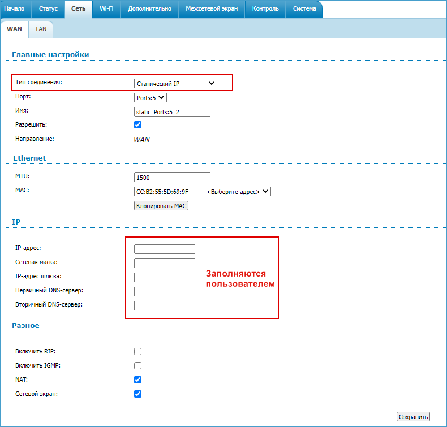Click the Сетевая маска input field
Screen dimensions: 447x427
[165, 263]
